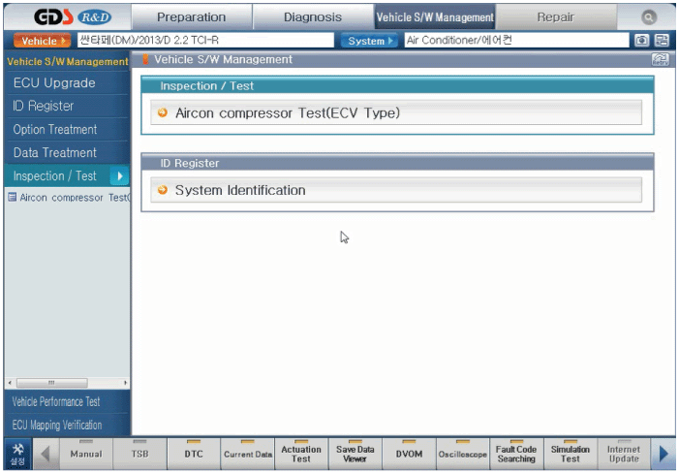Image resolution: width=679 pixels, height=474 pixels.
Task: Open Aircon compressor Test(ECV Type)
Action: pyautogui.click(x=397, y=113)
